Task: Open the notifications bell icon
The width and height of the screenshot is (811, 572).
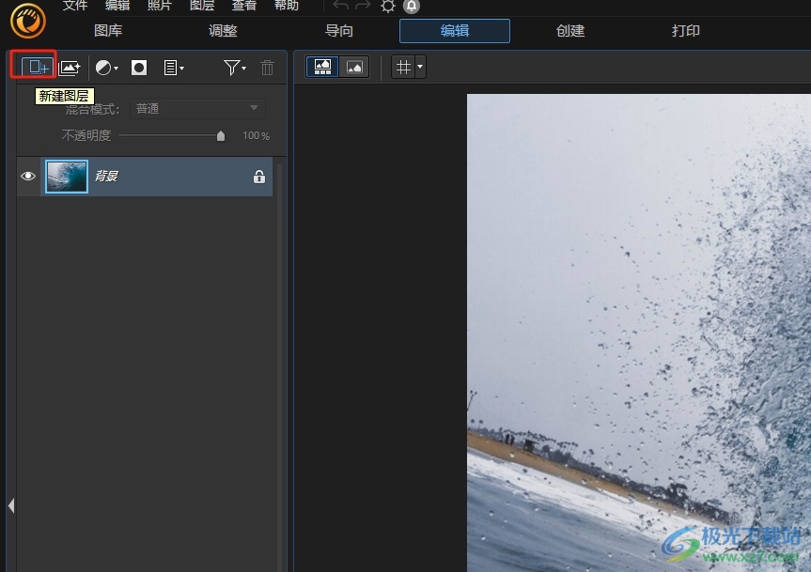Action: point(412,7)
